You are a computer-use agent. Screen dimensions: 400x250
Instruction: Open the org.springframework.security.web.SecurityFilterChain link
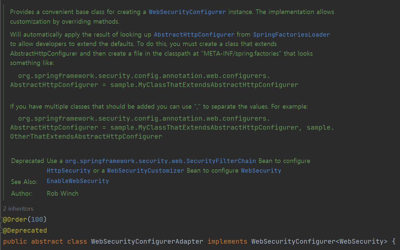pos(160,161)
